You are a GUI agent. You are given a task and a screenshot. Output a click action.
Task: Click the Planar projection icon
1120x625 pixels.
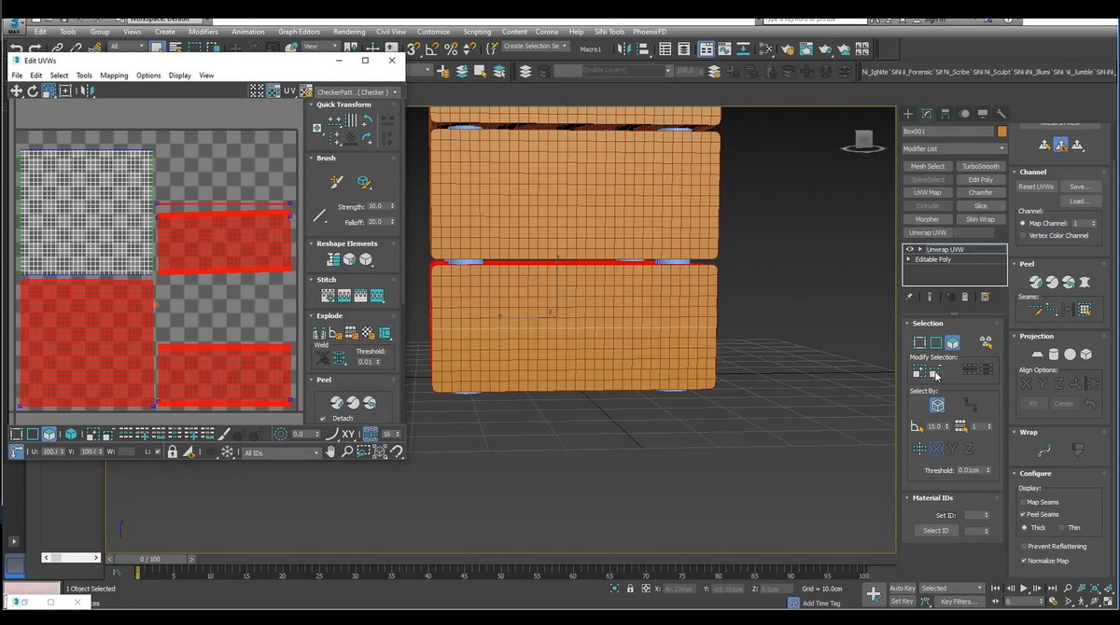(1036, 354)
